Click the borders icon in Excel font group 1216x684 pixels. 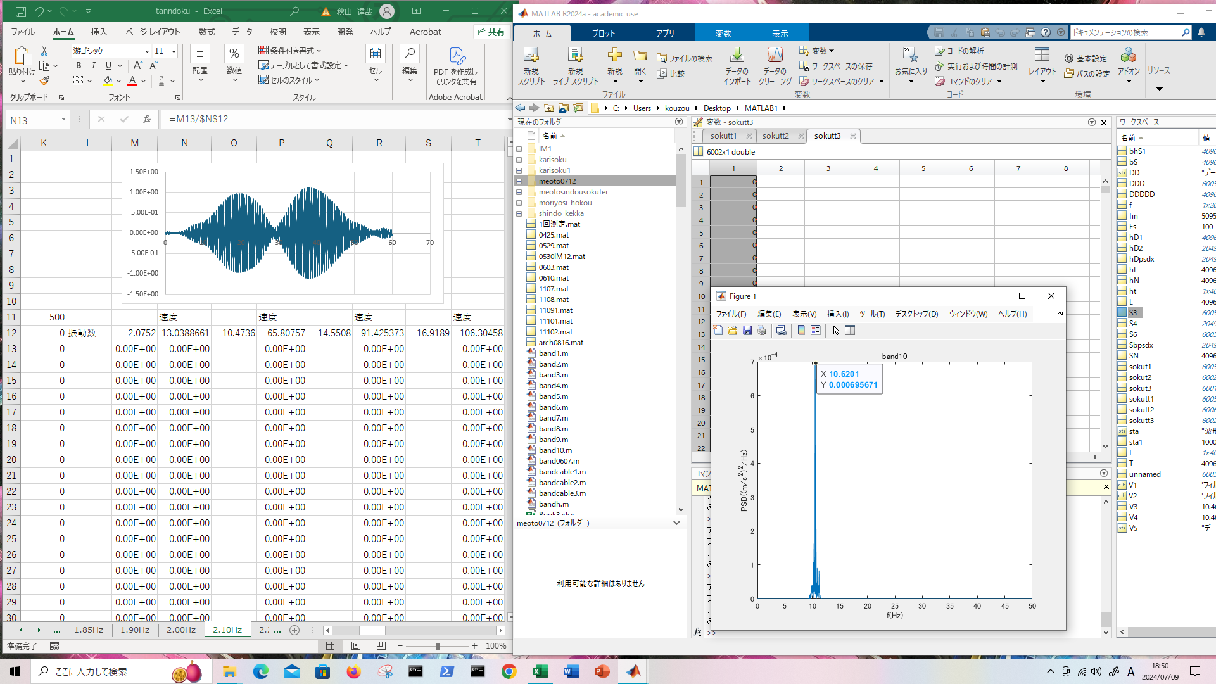pos(79,81)
